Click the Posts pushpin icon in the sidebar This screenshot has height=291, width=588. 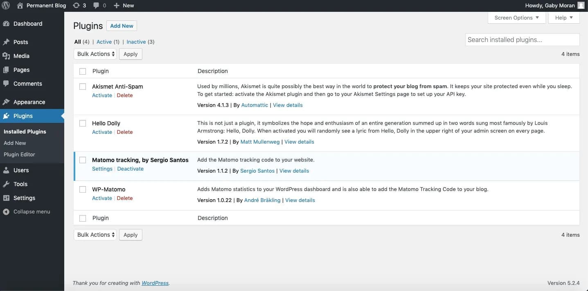pos(6,42)
